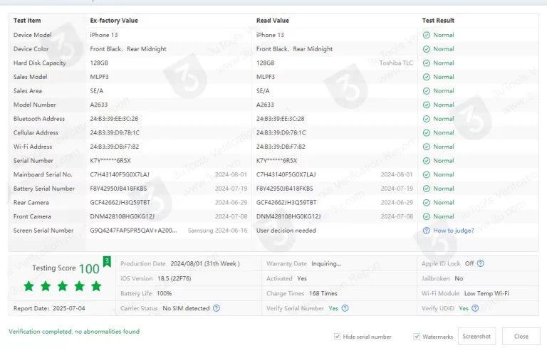Toggle the Hide serial number checkbox
The width and height of the screenshot is (547, 348).
pos(337,337)
